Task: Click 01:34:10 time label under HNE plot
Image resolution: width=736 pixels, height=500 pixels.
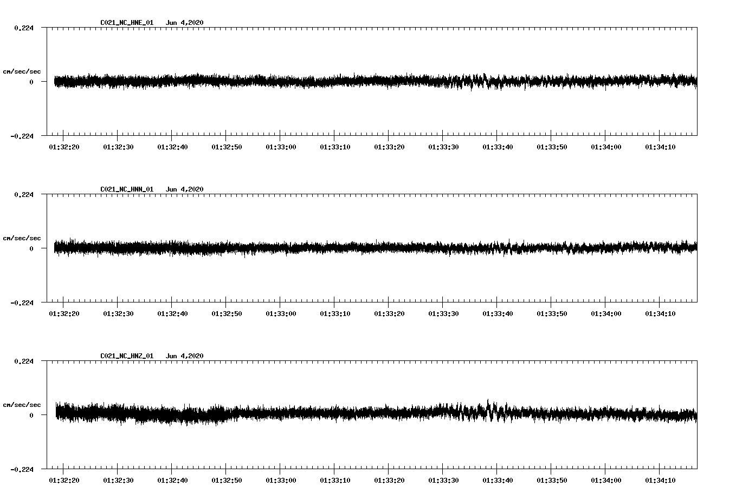Action: (660, 147)
